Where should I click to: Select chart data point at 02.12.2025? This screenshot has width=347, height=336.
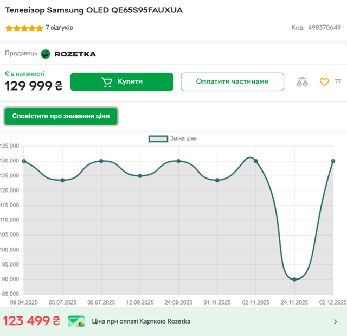[x=333, y=161]
